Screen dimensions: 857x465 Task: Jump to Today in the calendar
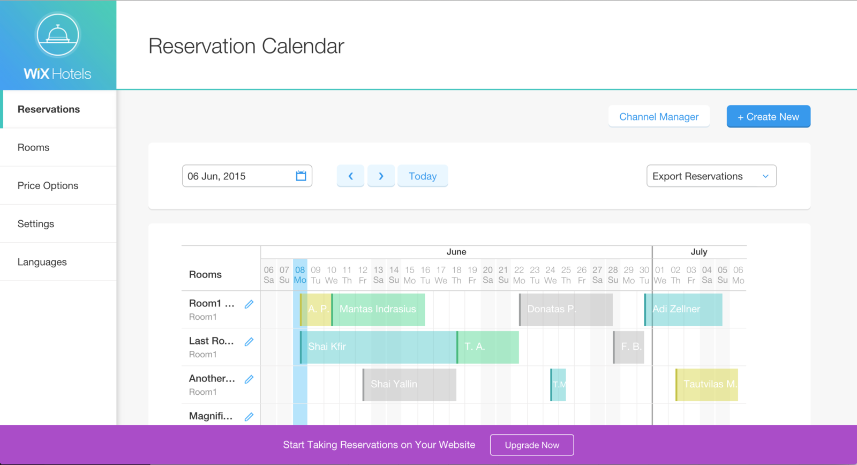[x=423, y=176]
